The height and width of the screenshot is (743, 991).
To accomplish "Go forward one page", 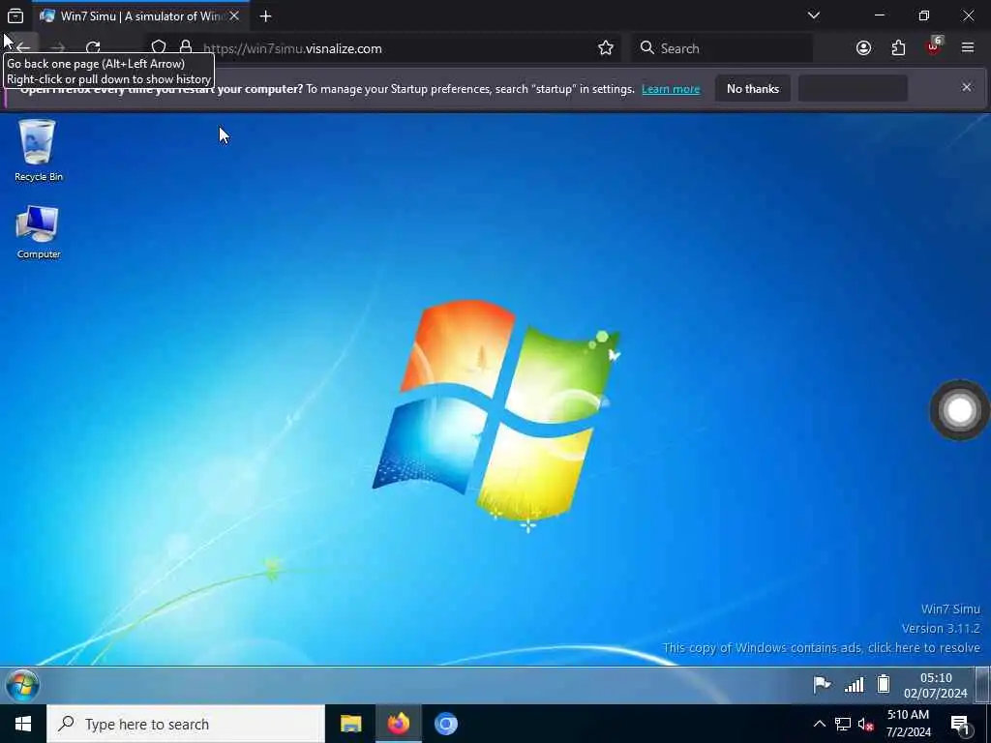I will (x=58, y=48).
